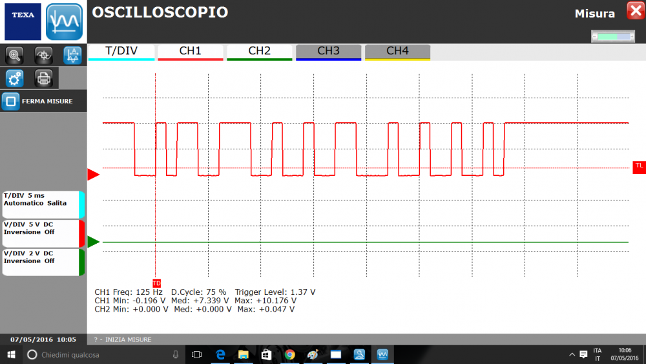This screenshot has width=646, height=364.
Task: Open the gear settings icon
Action: [x=14, y=78]
